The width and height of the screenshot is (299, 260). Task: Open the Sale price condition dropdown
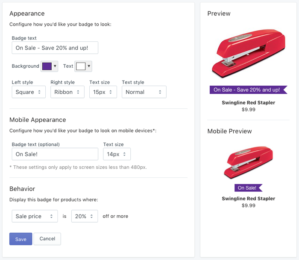pyautogui.click(x=35, y=216)
